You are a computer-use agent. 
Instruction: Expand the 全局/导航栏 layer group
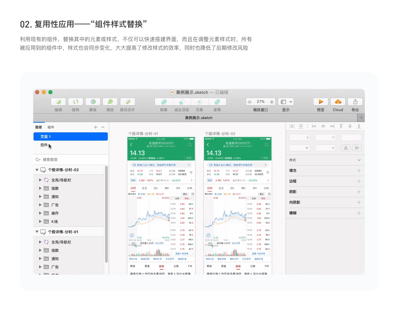(40, 179)
